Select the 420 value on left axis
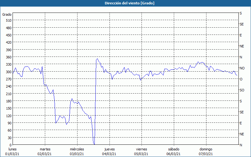The image size is (251, 157). coord(9,43)
